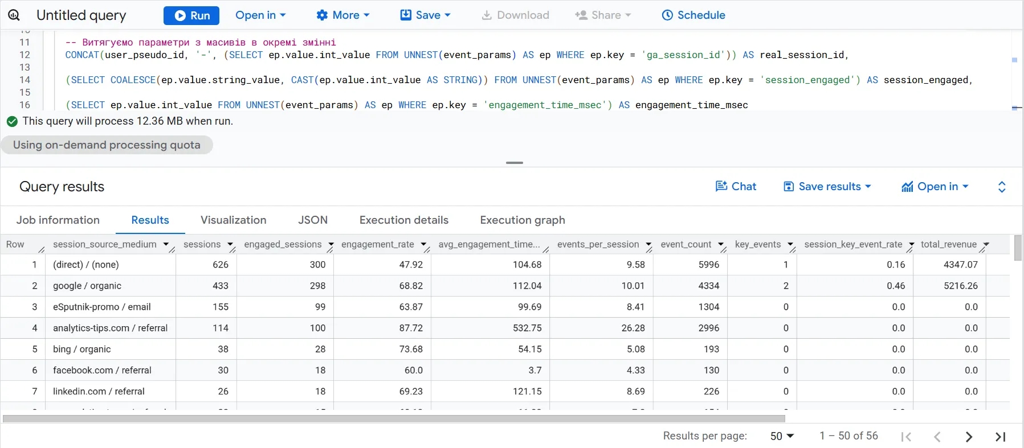
Task: Open engagement_rate column menu arrow
Action: click(x=424, y=245)
